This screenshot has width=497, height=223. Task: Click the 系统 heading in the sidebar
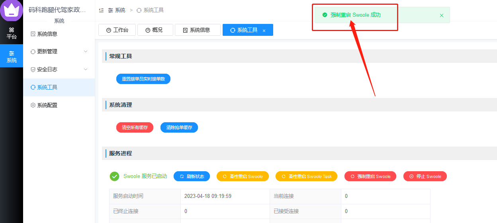point(59,21)
